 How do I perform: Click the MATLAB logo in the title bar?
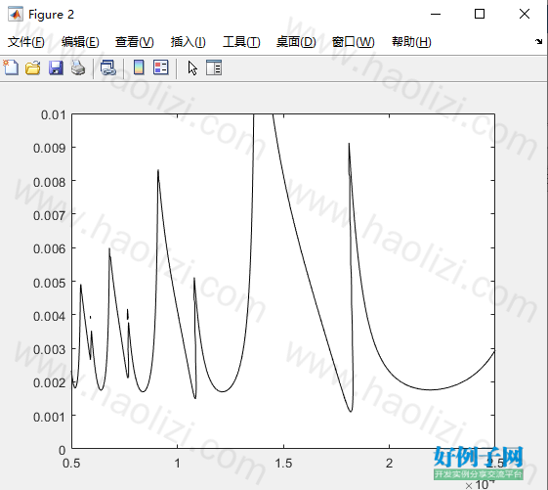(x=16, y=15)
